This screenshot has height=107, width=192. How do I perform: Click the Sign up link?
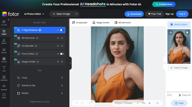[169, 14]
